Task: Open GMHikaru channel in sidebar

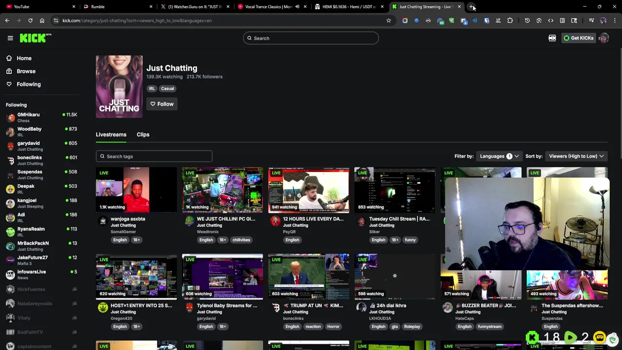Action: click(41, 117)
